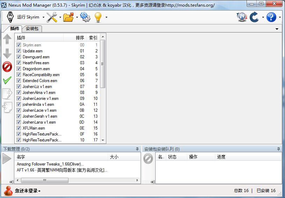The image size is (285, 198).
Task: Expand the light bulb dropdown arrow
Action: (x=106, y=17)
